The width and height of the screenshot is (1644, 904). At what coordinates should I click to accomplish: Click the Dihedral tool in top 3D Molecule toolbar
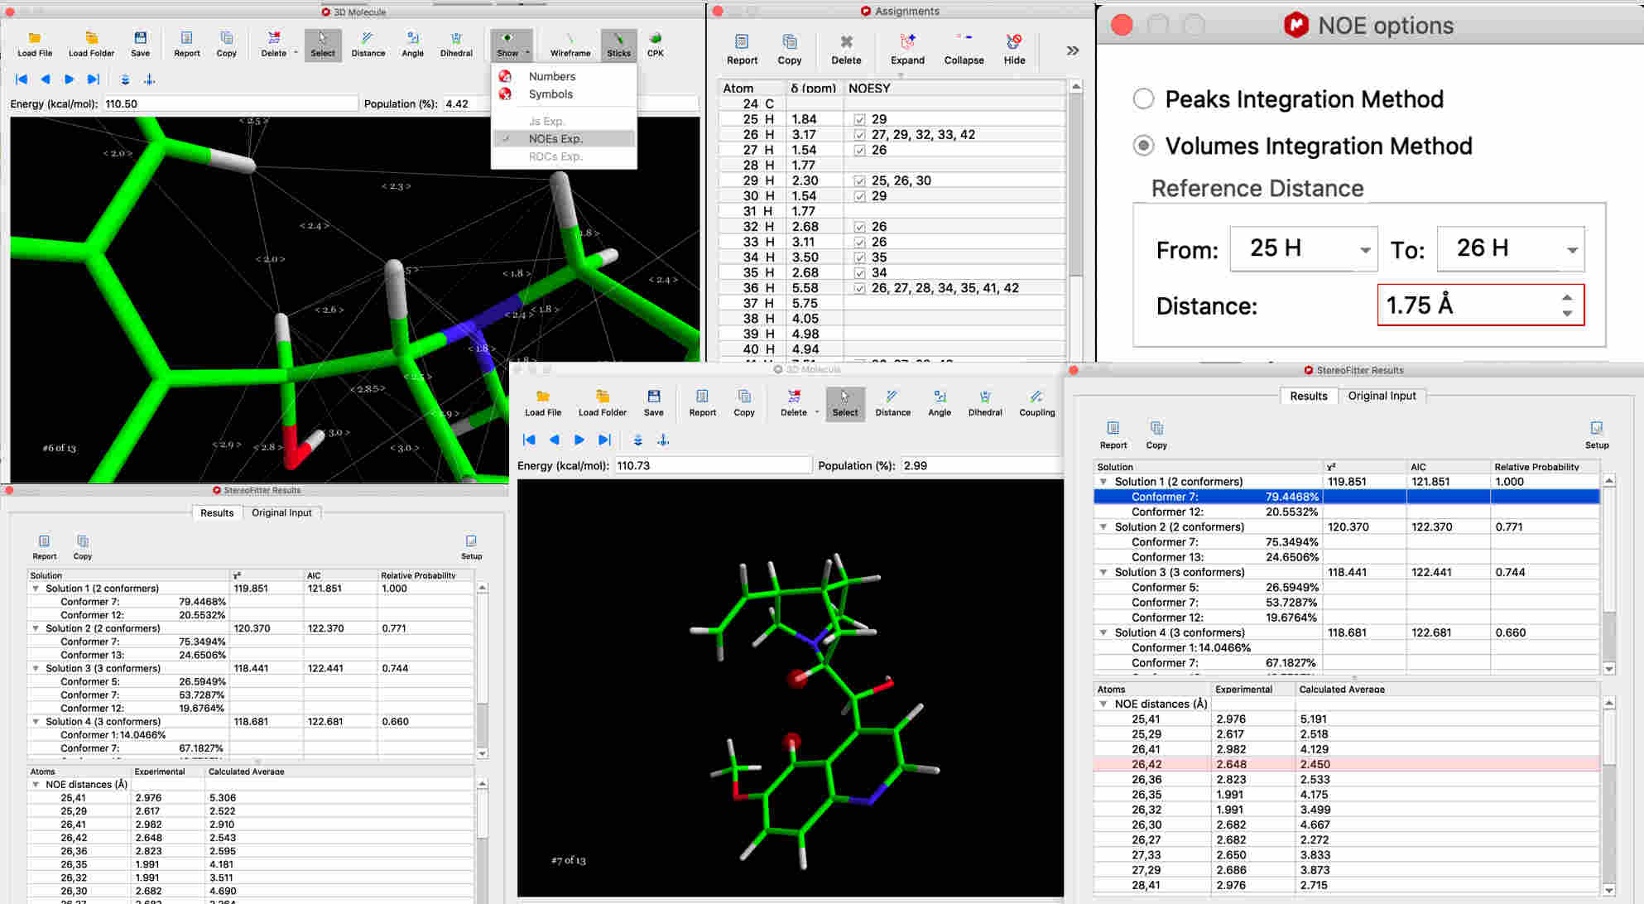[455, 44]
